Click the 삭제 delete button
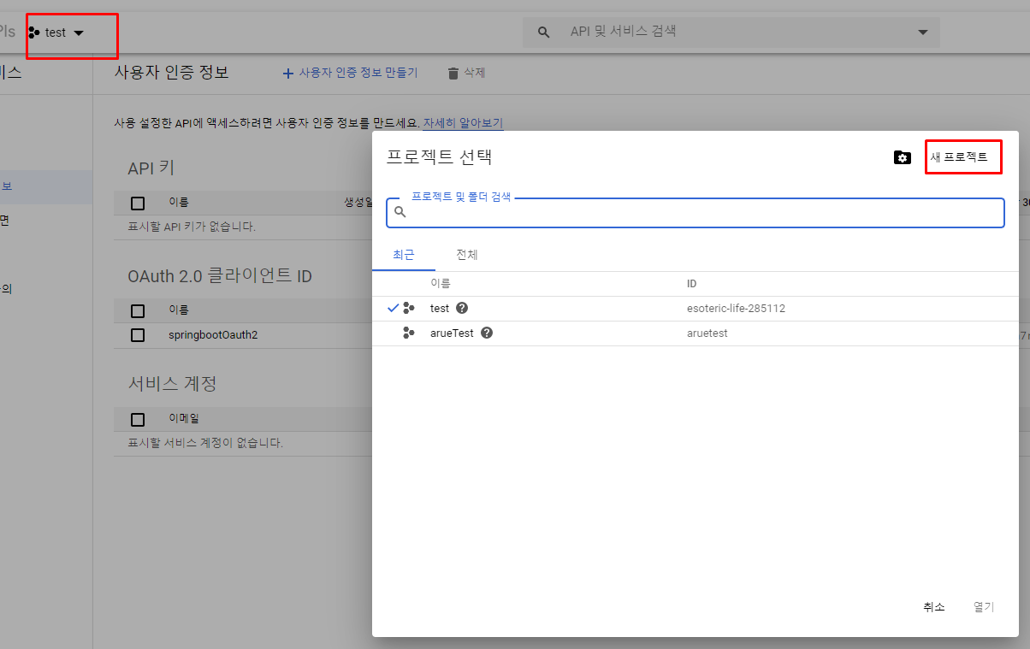 click(x=466, y=73)
